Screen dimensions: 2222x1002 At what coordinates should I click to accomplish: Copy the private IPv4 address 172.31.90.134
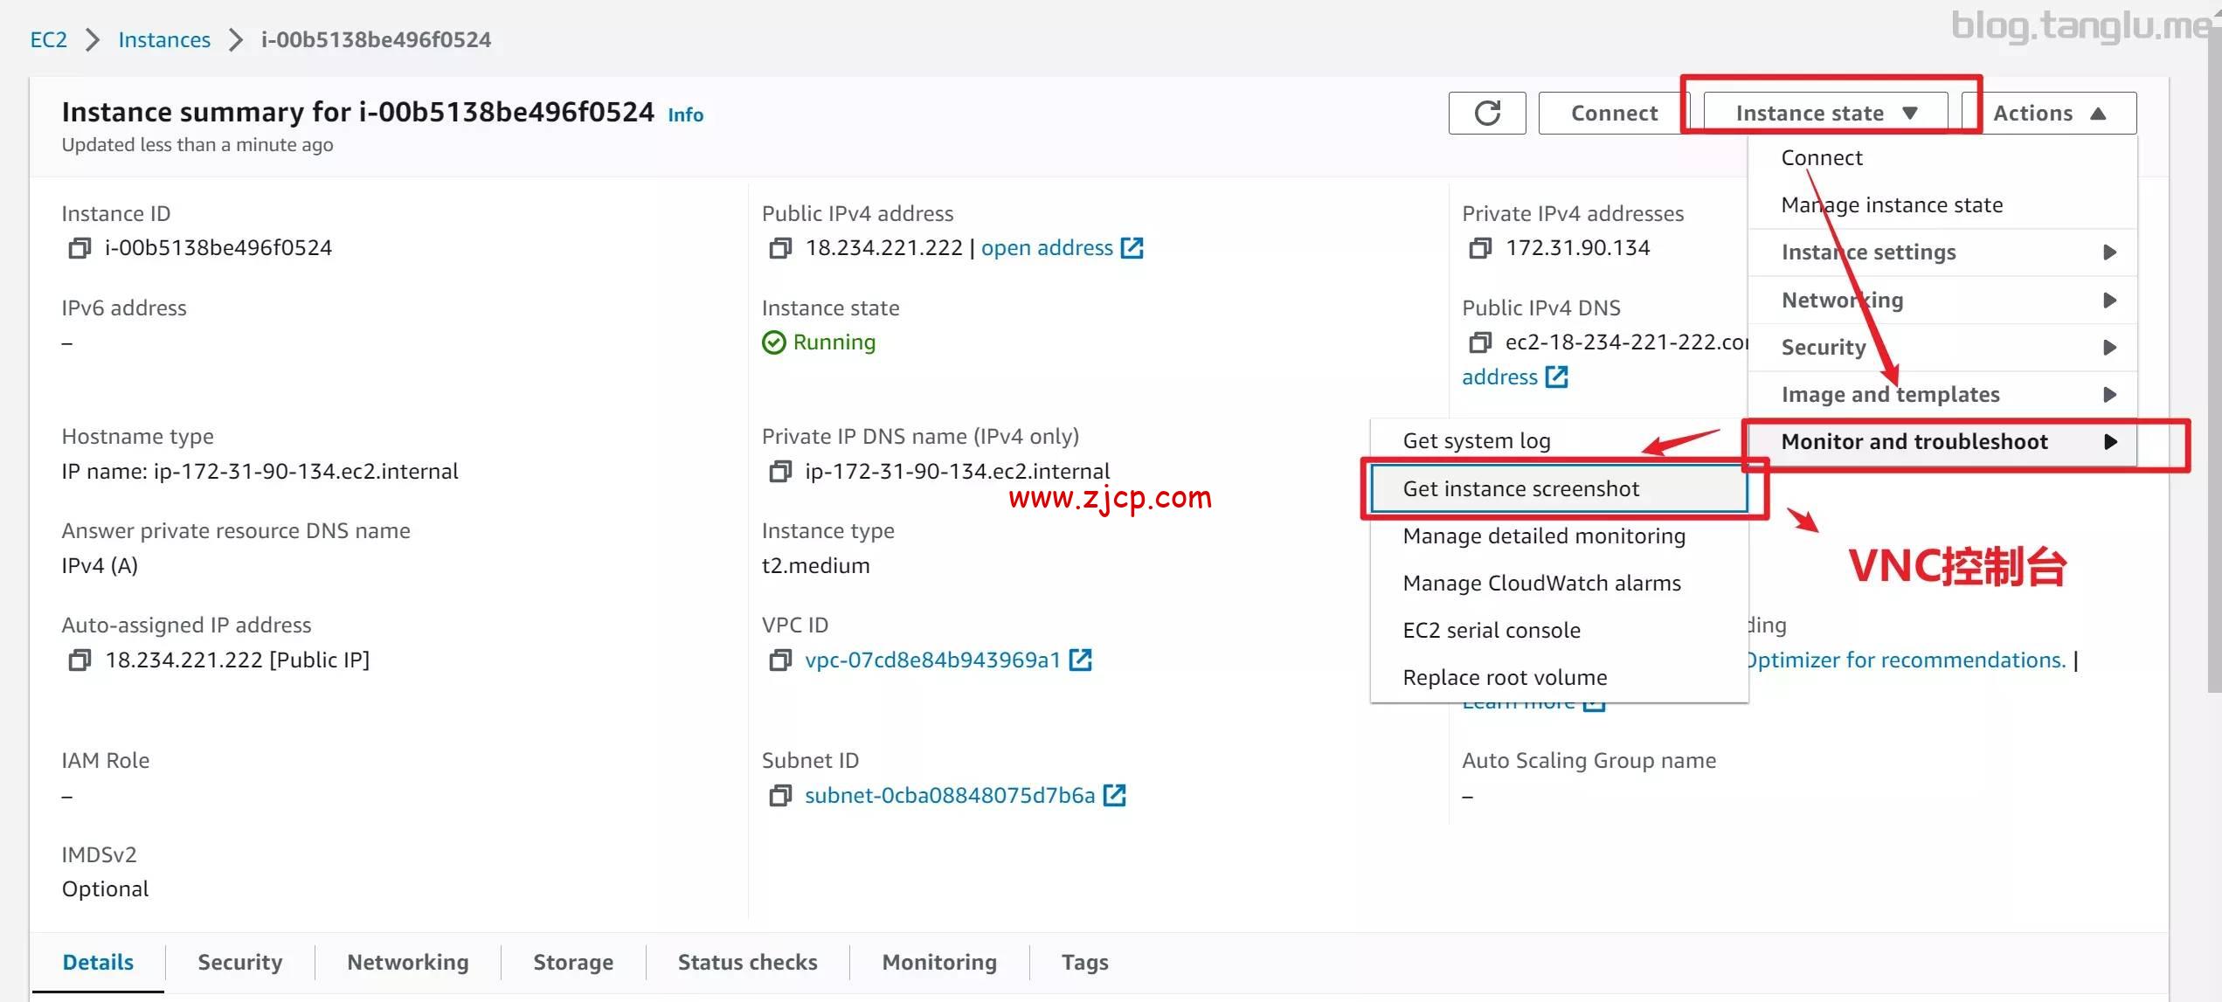(x=1479, y=248)
